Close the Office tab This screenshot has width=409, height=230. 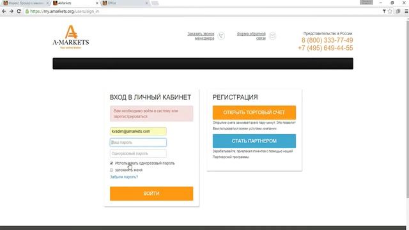click(146, 3)
